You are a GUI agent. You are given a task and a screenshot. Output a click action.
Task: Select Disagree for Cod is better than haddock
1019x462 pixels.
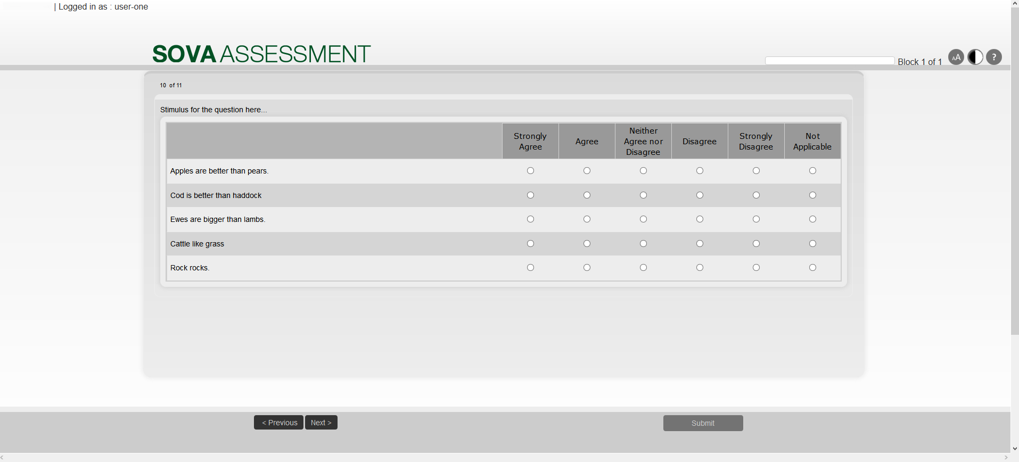[x=700, y=195]
